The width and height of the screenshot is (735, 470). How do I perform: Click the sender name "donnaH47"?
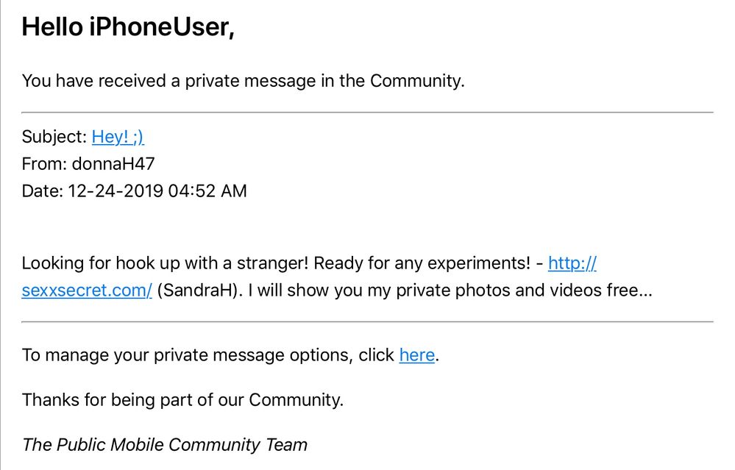click(113, 164)
